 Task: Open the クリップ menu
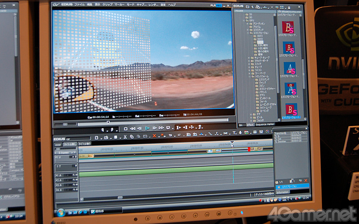click(x=107, y=4)
